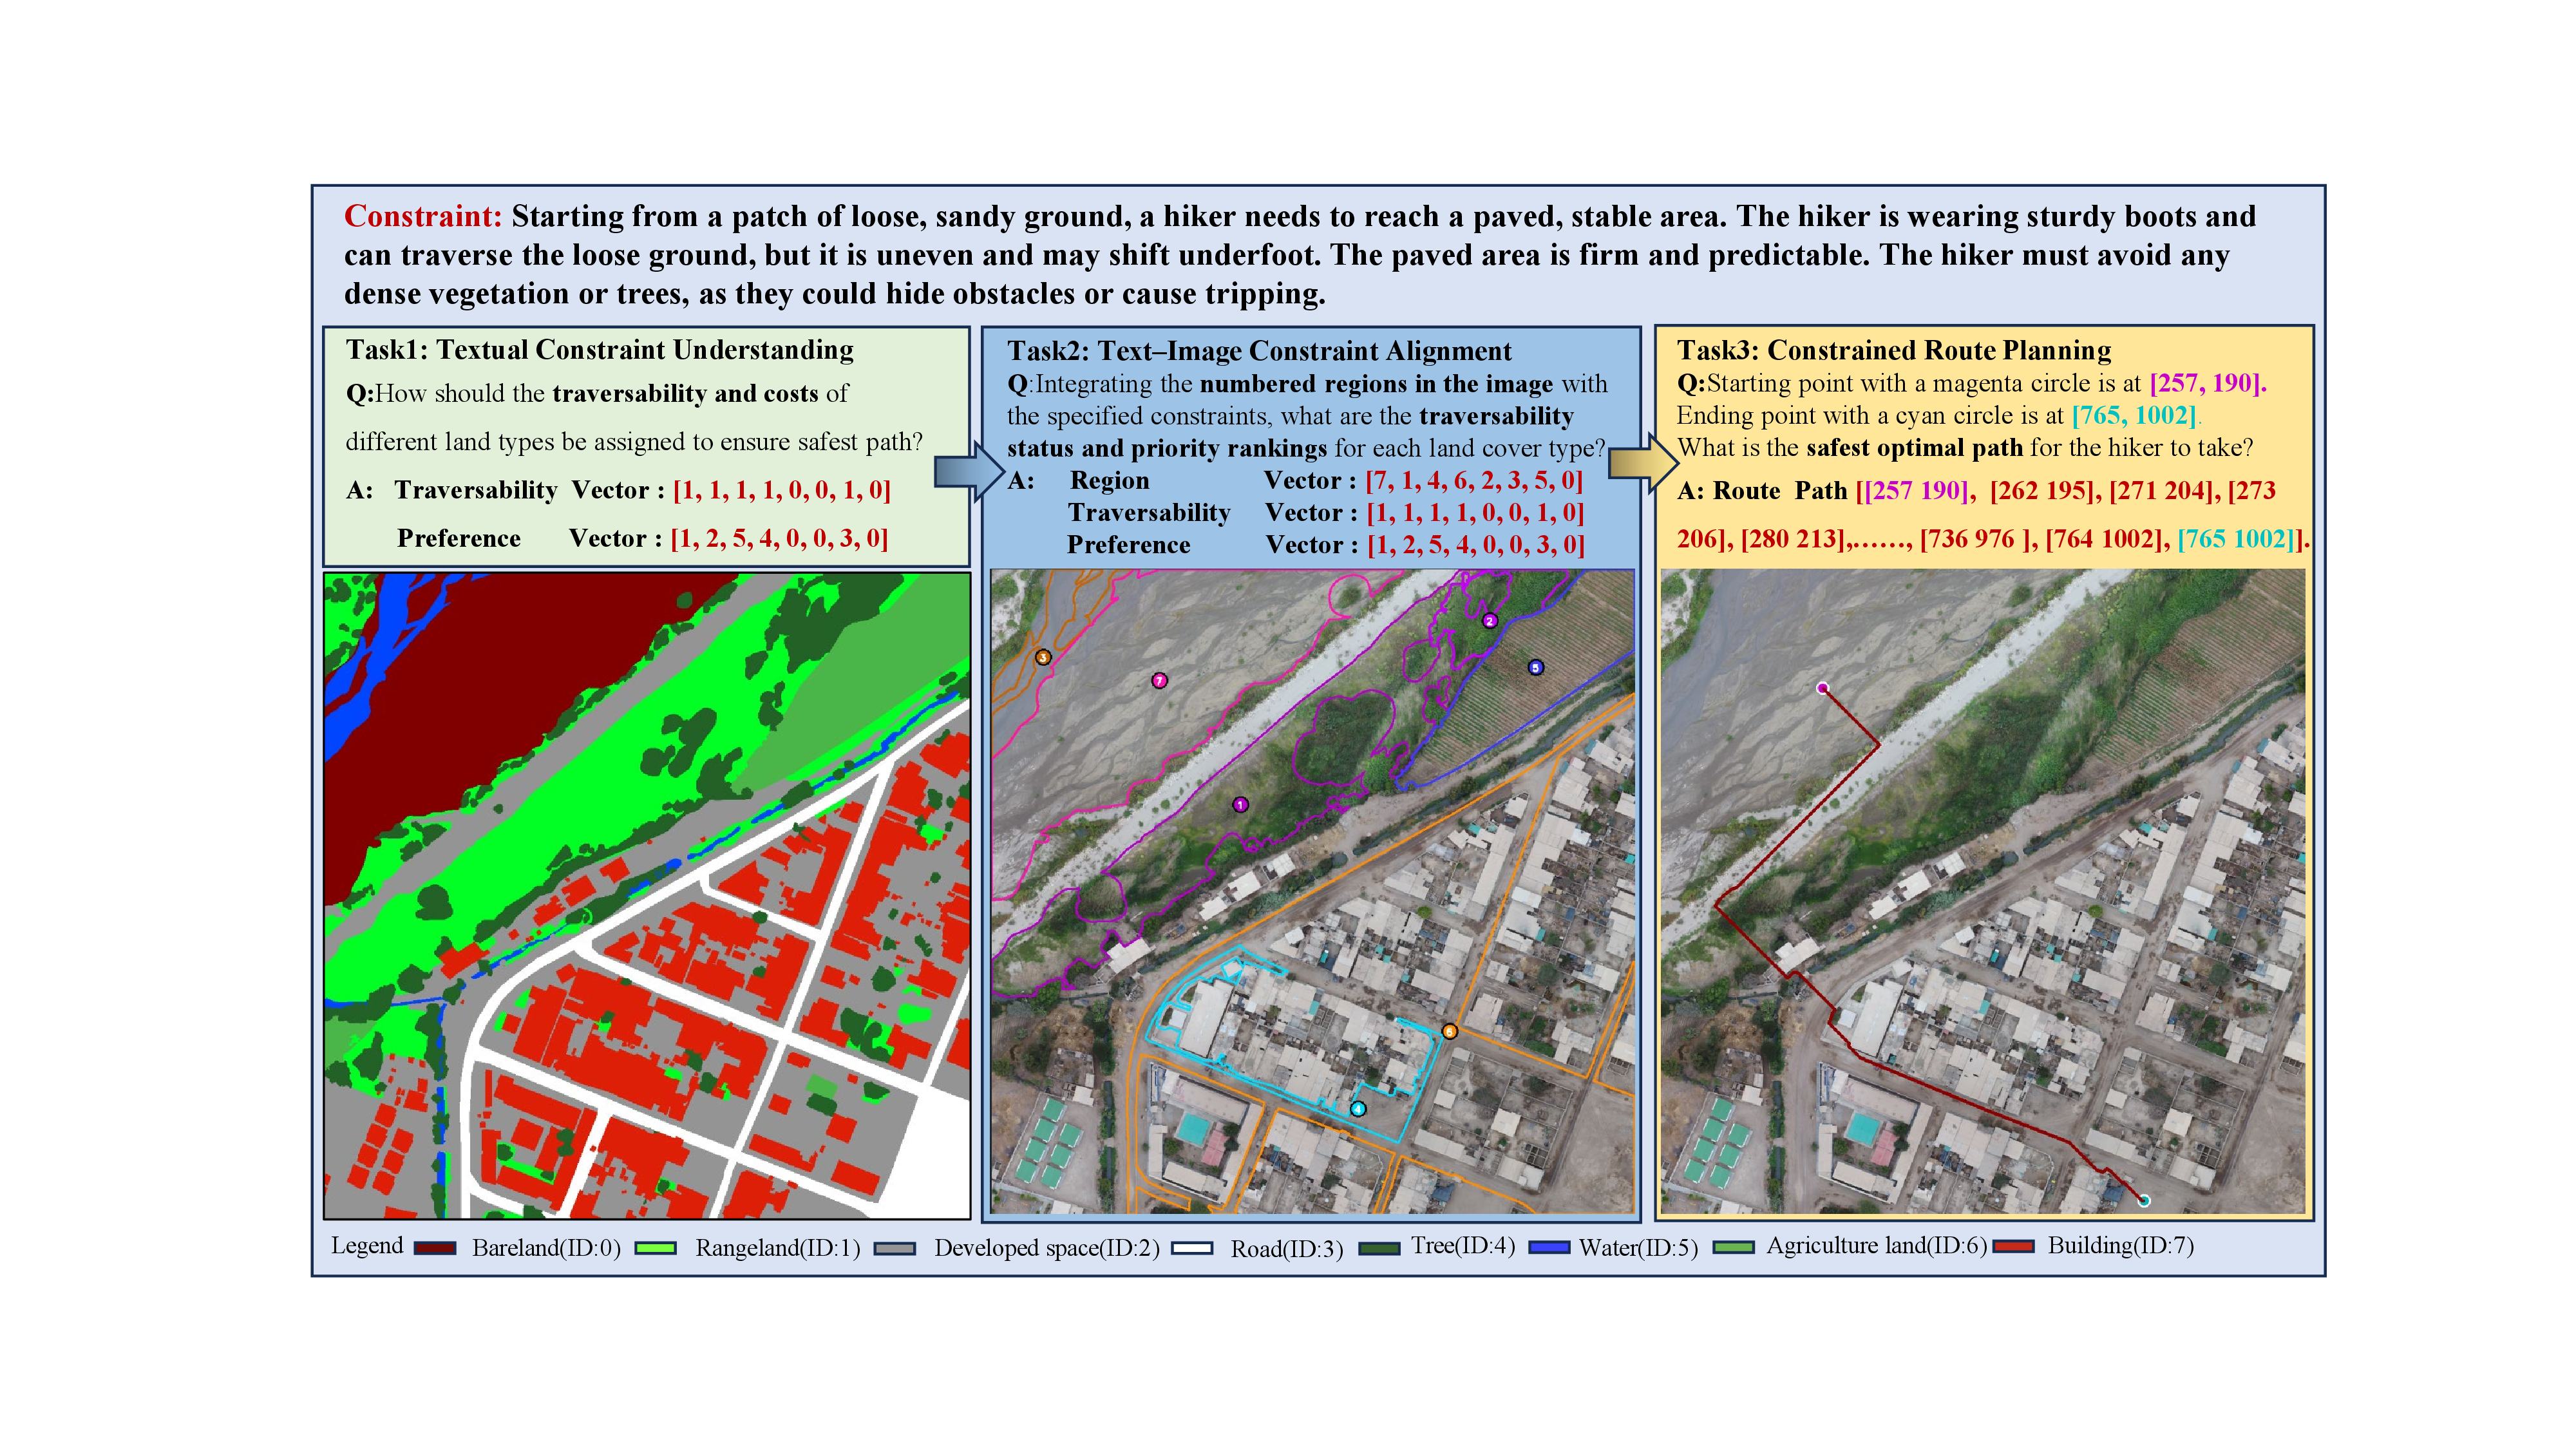Click the Tree (ID:4) dark green legend swatch
The width and height of the screenshot is (2576, 1449).
[1379, 1248]
